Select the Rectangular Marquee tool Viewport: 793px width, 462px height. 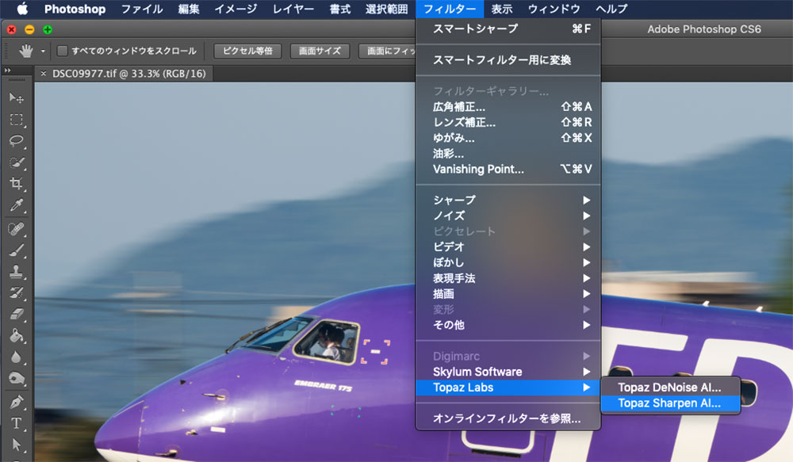pos(16,120)
